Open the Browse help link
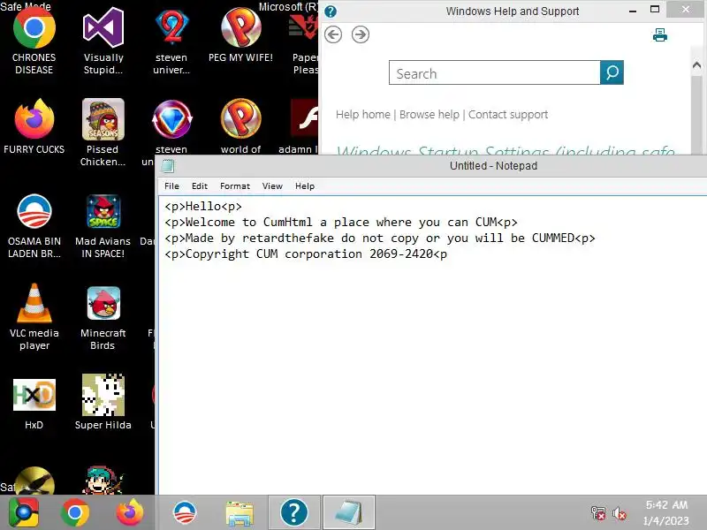This screenshot has width=707, height=530. coord(430,115)
